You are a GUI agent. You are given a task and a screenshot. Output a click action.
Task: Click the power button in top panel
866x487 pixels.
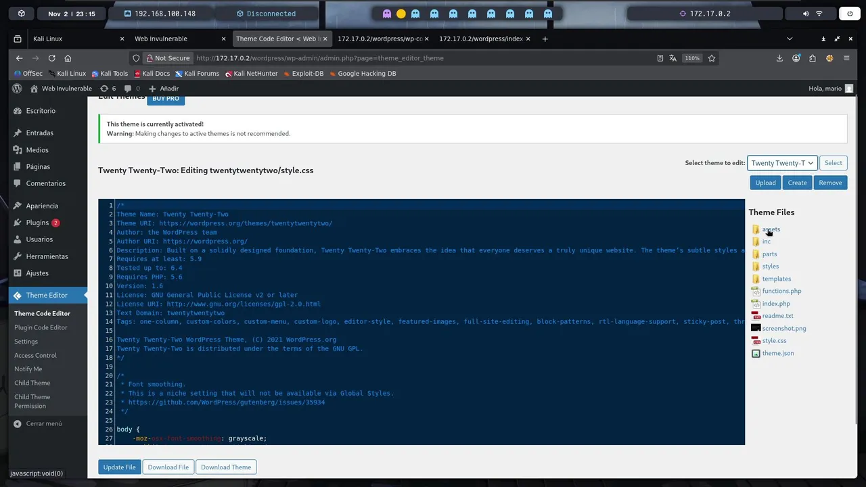click(850, 14)
